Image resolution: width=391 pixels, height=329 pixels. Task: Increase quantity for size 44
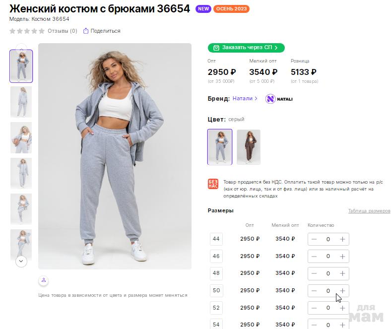[x=342, y=239]
